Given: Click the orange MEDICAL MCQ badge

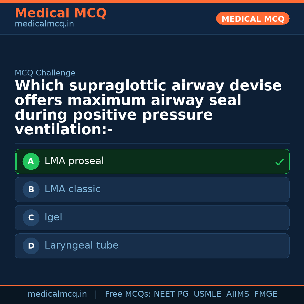Looking at the screenshot, I should [252, 19].
